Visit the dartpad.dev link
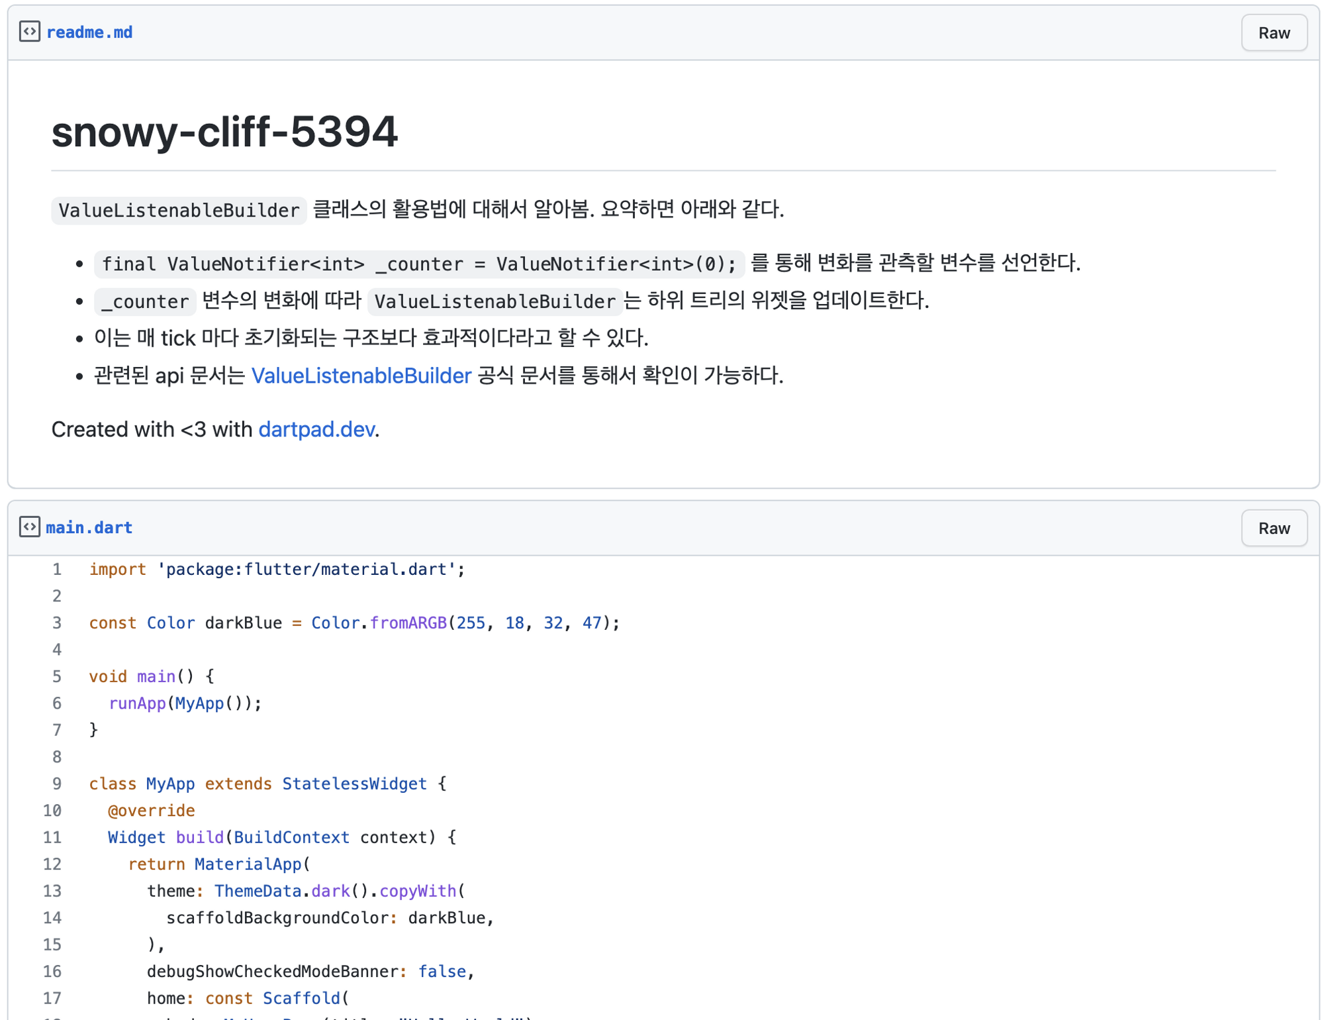Screen dimensions: 1324x1020 [x=316, y=429]
